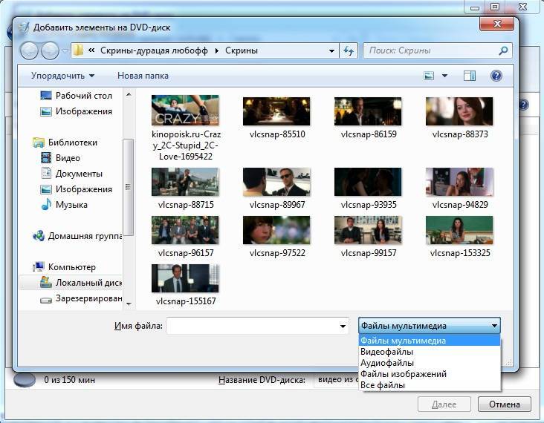Screen dimensions: 544x423
Task: Open recent locations arrow beside navigation buttons
Action: 65,51
